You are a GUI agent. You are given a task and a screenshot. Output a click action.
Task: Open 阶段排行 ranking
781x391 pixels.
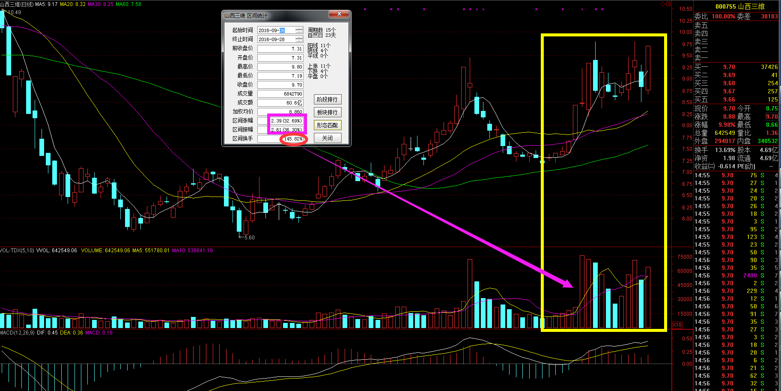coord(327,99)
